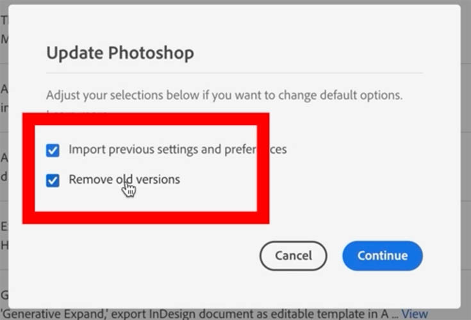
Task: Confirm the update with Continue
Action: pos(383,255)
